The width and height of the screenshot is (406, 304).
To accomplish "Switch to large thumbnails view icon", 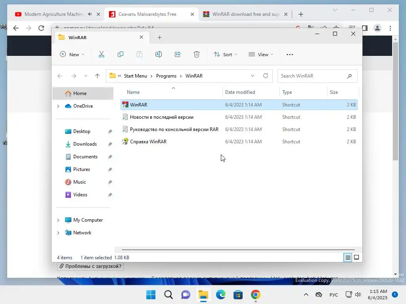I will 356,257.
